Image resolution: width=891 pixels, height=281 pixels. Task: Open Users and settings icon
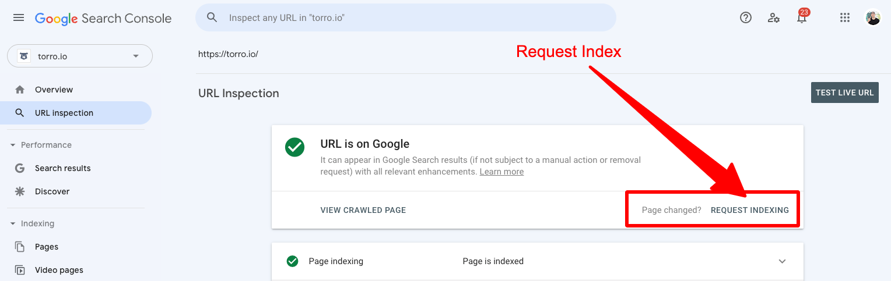coord(774,18)
